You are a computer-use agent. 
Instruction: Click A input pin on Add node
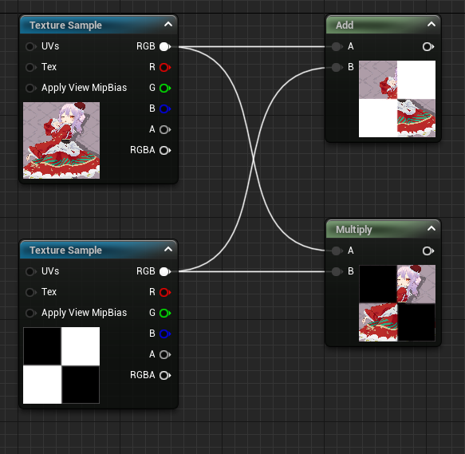pyautogui.click(x=337, y=46)
